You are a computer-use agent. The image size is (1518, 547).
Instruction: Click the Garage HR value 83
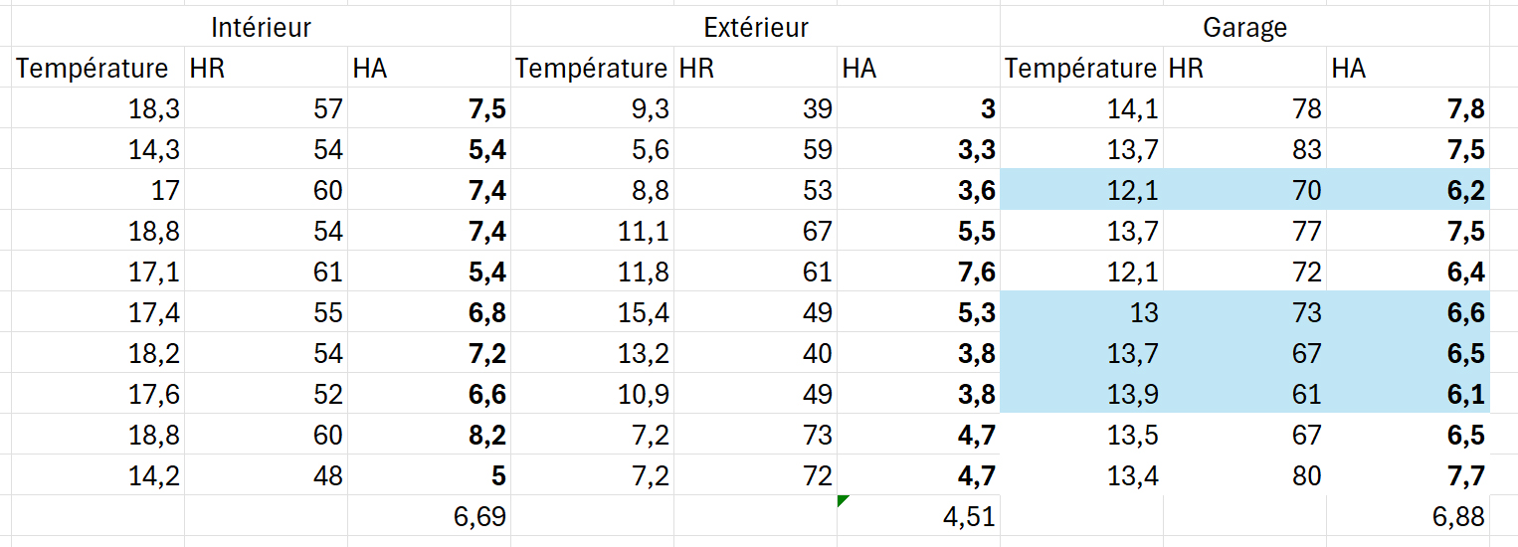pos(1244,149)
